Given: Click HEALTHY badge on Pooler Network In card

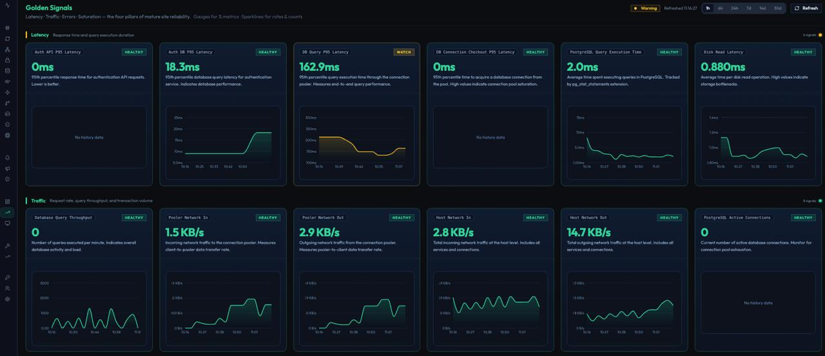Looking at the screenshot, I should tap(267, 217).
